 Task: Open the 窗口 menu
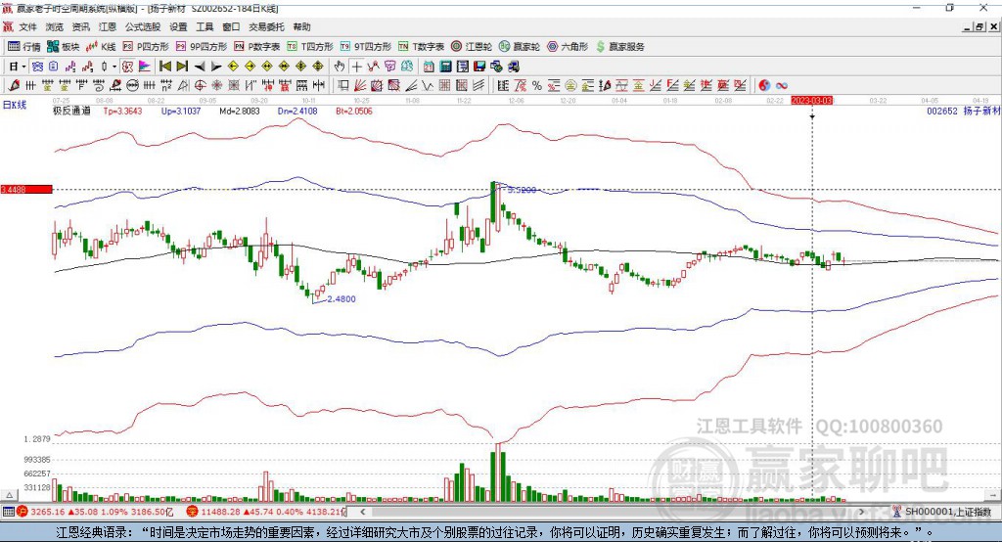click(231, 26)
